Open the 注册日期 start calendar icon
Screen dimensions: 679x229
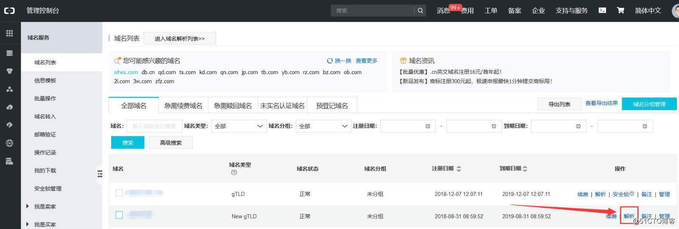(x=428, y=126)
